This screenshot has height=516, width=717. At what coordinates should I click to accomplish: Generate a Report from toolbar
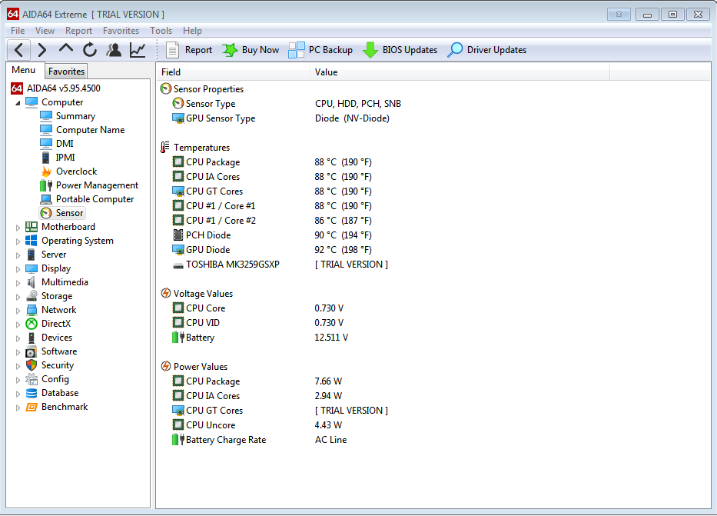pyautogui.click(x=189, y=50)
